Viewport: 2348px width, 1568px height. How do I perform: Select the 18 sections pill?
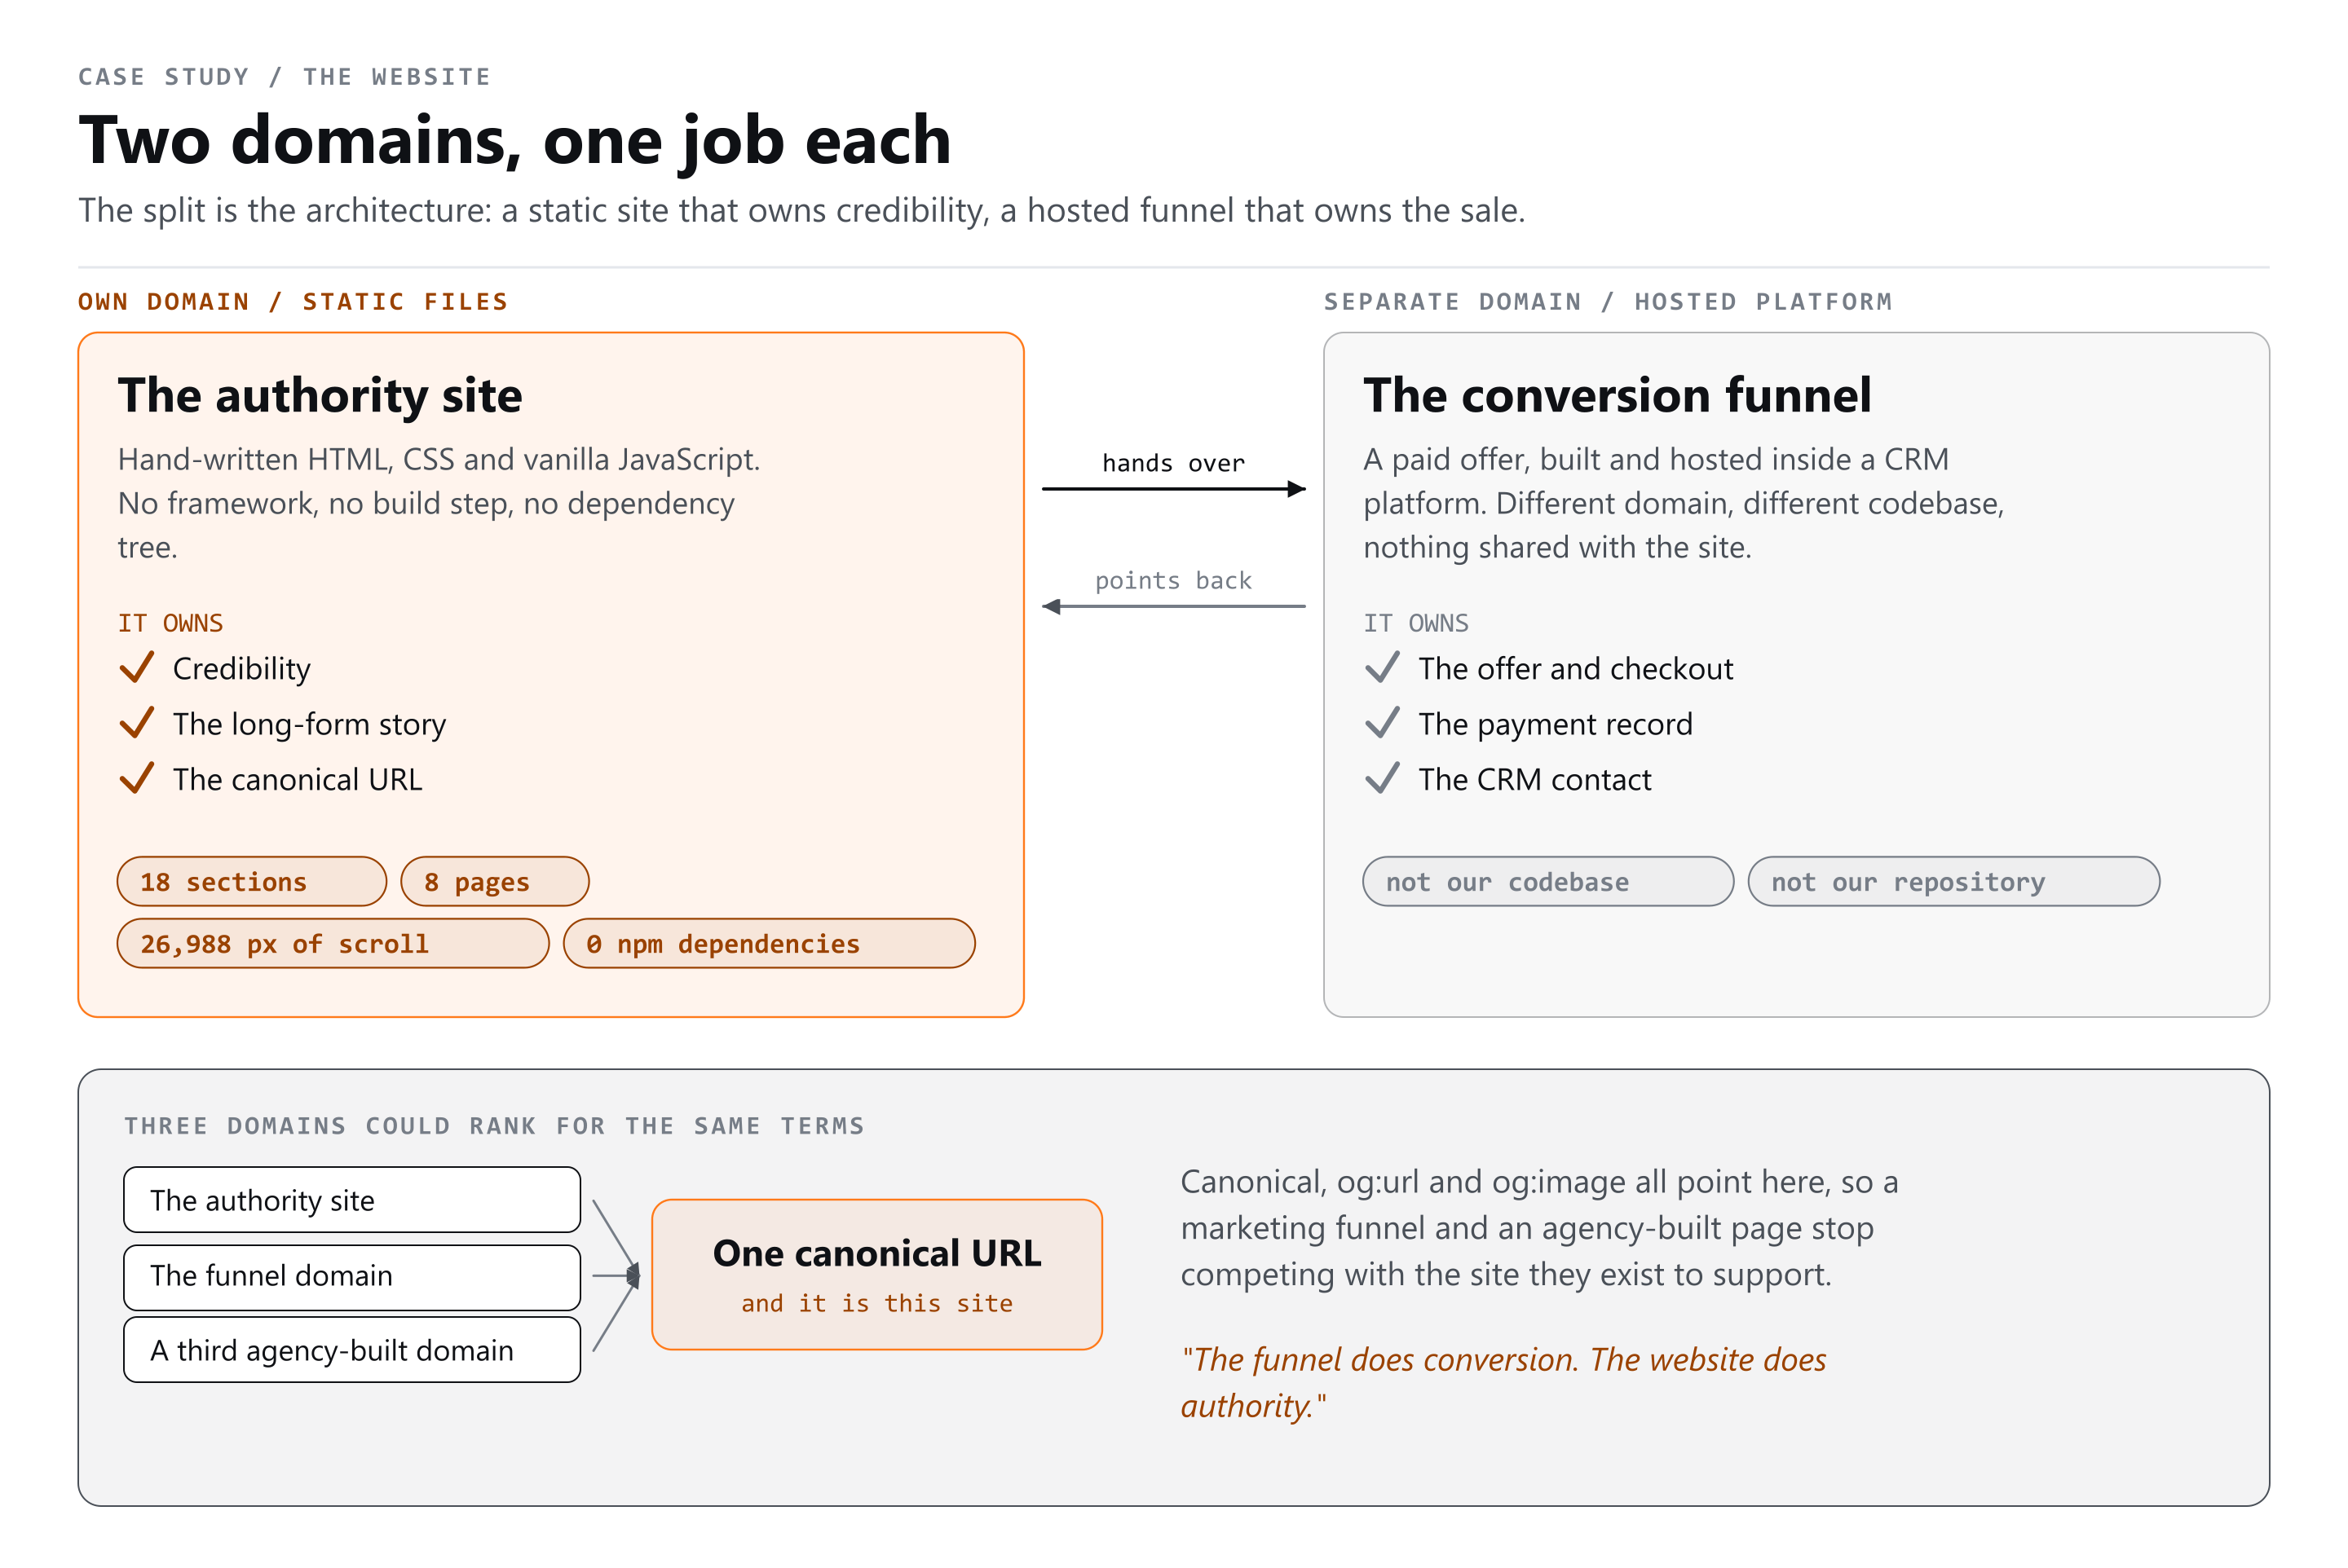tap(252, 882)
